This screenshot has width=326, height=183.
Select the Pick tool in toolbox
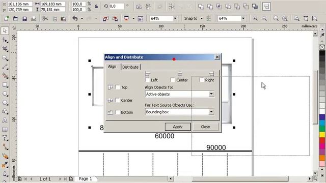pos(5,30)
